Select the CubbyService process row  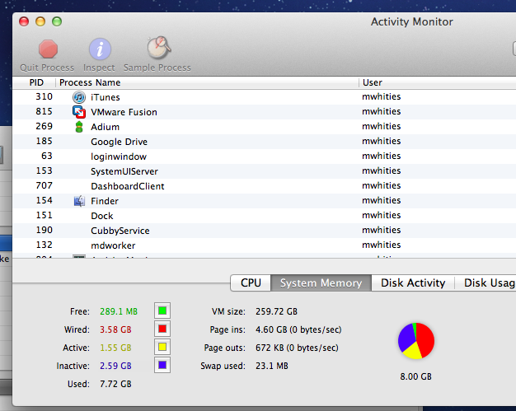click(x=265, y=231)
